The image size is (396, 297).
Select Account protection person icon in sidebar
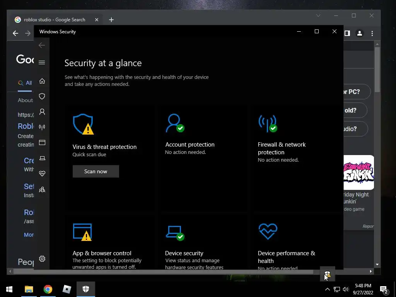coord(42,112)
